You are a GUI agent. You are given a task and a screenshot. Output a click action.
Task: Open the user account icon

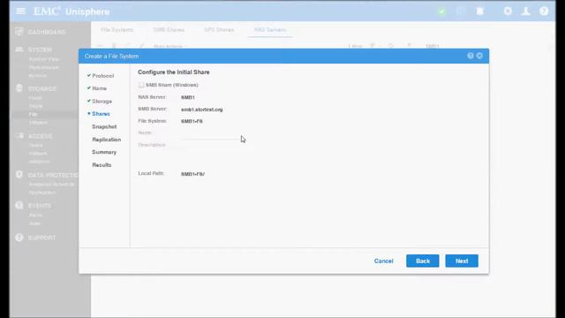click(526, 11)
